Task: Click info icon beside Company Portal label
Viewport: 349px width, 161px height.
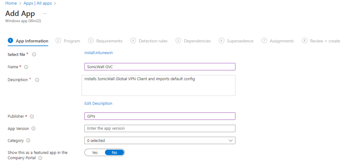Action: pos(40,158)
